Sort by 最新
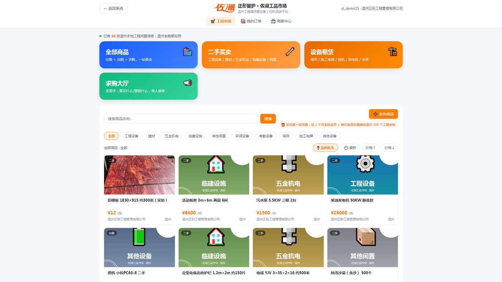This screenshot has width=502, height=282. click(350, 148)
